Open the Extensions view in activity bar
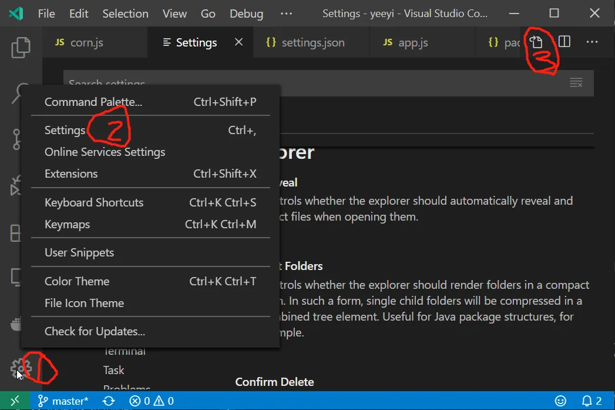615x410 pixels. click(15, 233)
